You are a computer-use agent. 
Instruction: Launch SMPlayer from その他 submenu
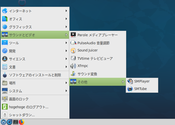point(142,81)
